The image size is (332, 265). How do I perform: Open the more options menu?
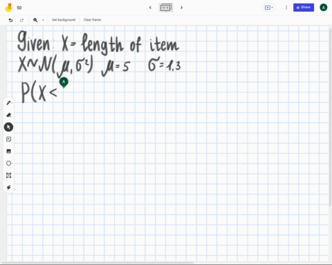[x=286, y=8]
